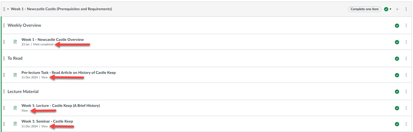413x132 pixels.
Task: Open Week 1 - Newcastle Castle Overview page
Action: click(x=53, y=39)
